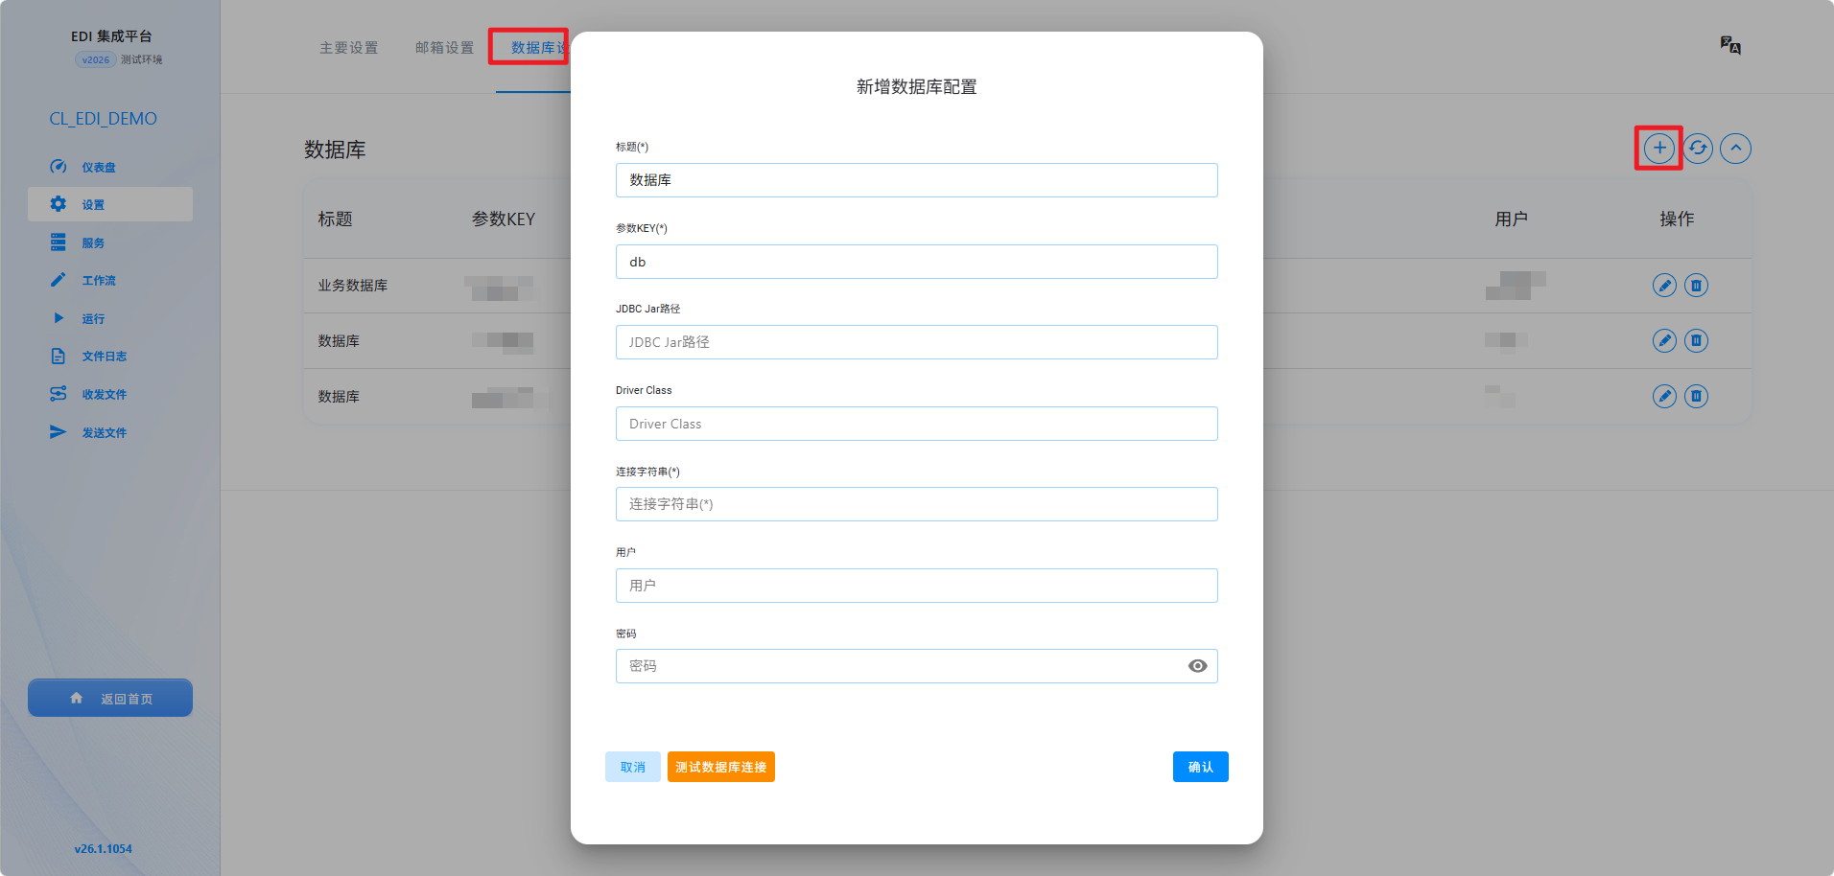
Task: Click the 用户 input field
Action: coord(917,586)
